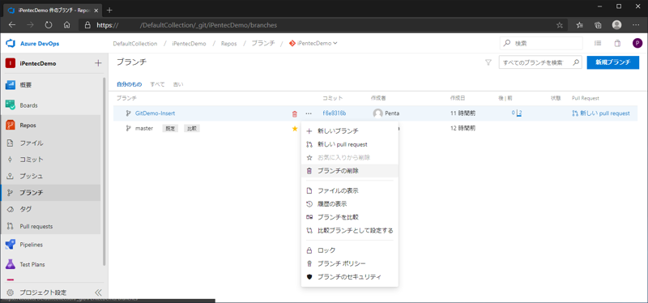Select ブランチを比較 in context menu
The height and width of the screenshot is (303, 648).
pos(350,217)
